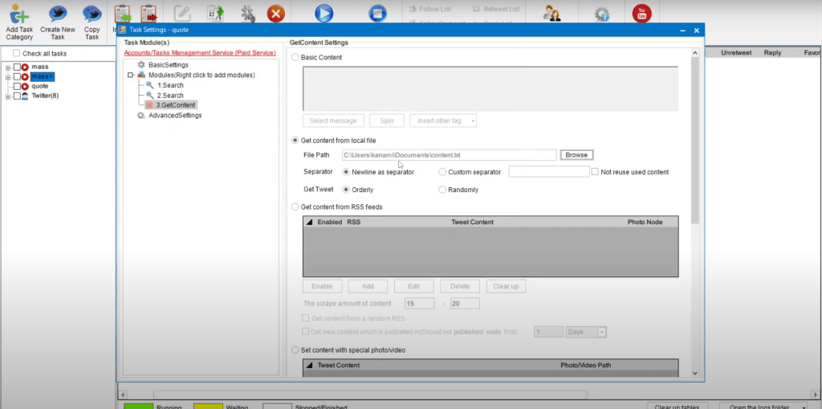This screenshot has height=409, width=822.
Task: Open Accounts/Tasks Management Service link
Action: (199, 53)
